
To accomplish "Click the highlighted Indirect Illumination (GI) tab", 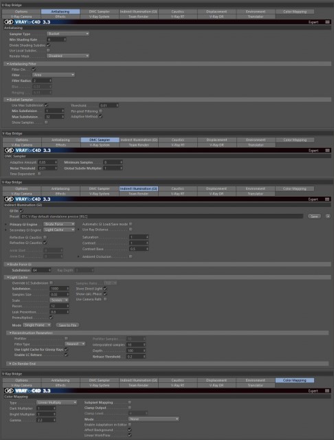I will pos(139,188).
